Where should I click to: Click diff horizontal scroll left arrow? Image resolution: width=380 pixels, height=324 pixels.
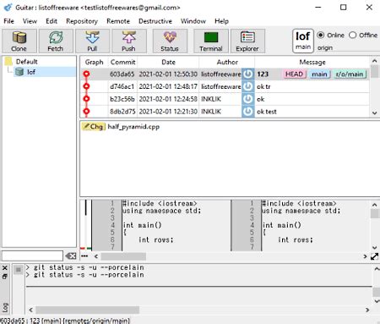pyautogui.click(x=96, y=256)
